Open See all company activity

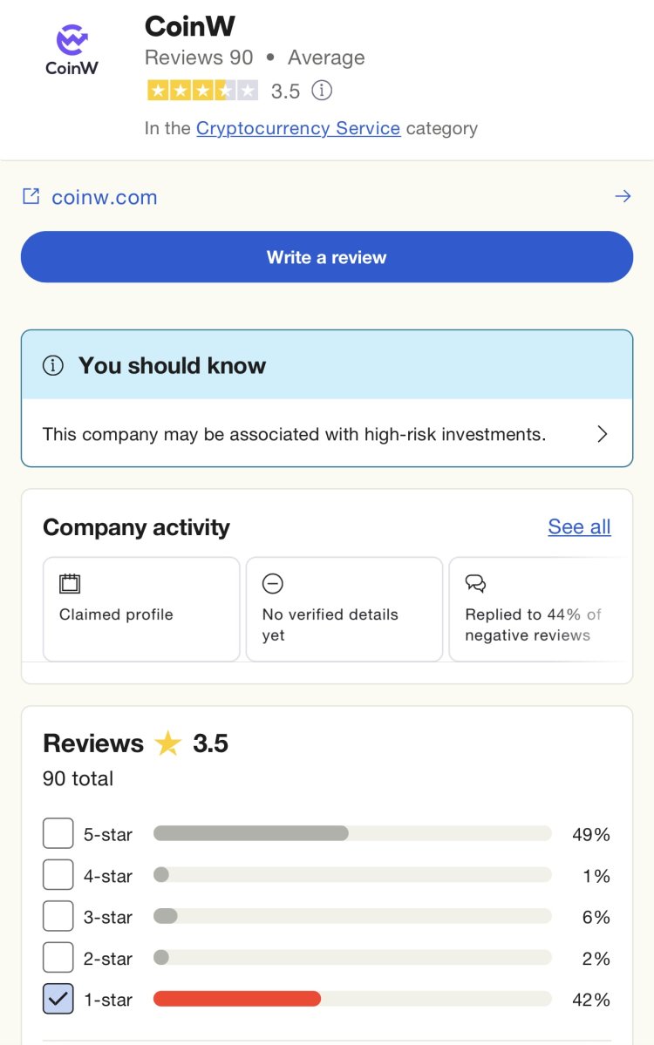coord(579,527)
